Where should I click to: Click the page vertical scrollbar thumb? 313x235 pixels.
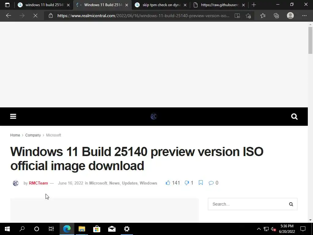pyautogui.click(x=310, y=40)
